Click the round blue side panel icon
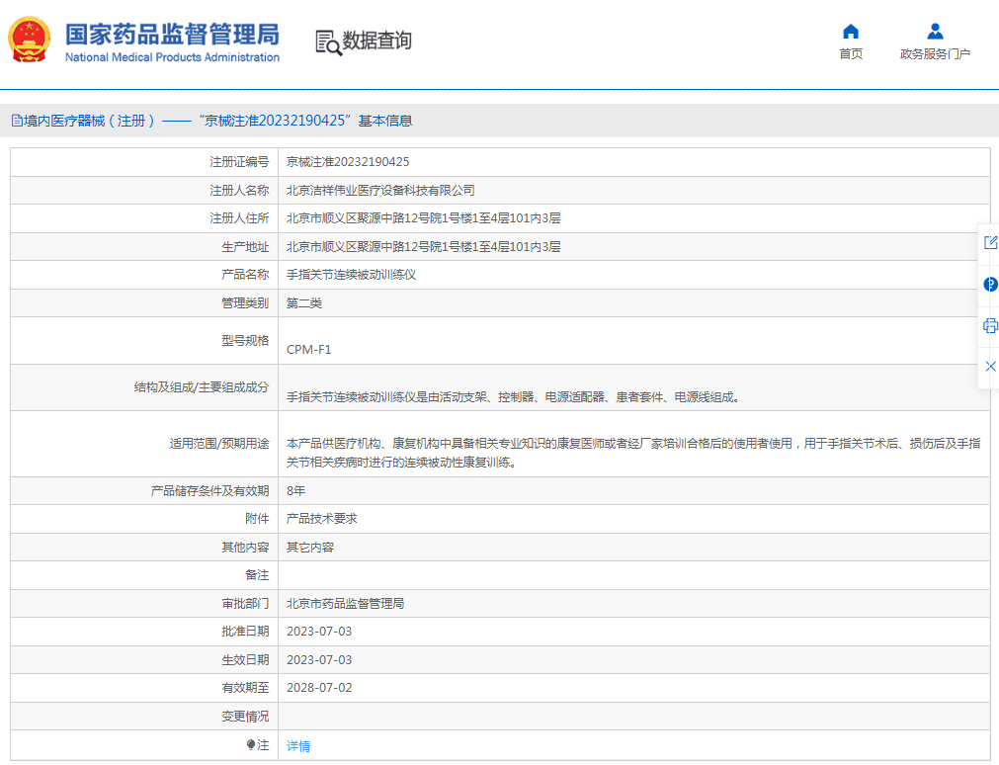This screenshot has width=999, height=765. [991, 285]
